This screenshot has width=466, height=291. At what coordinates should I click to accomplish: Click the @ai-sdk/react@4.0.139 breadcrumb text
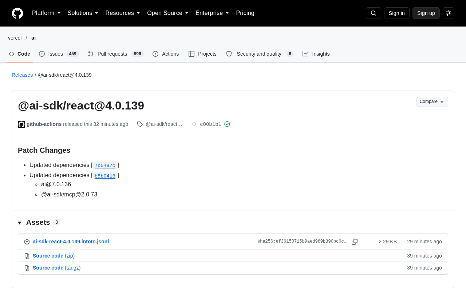65,75
